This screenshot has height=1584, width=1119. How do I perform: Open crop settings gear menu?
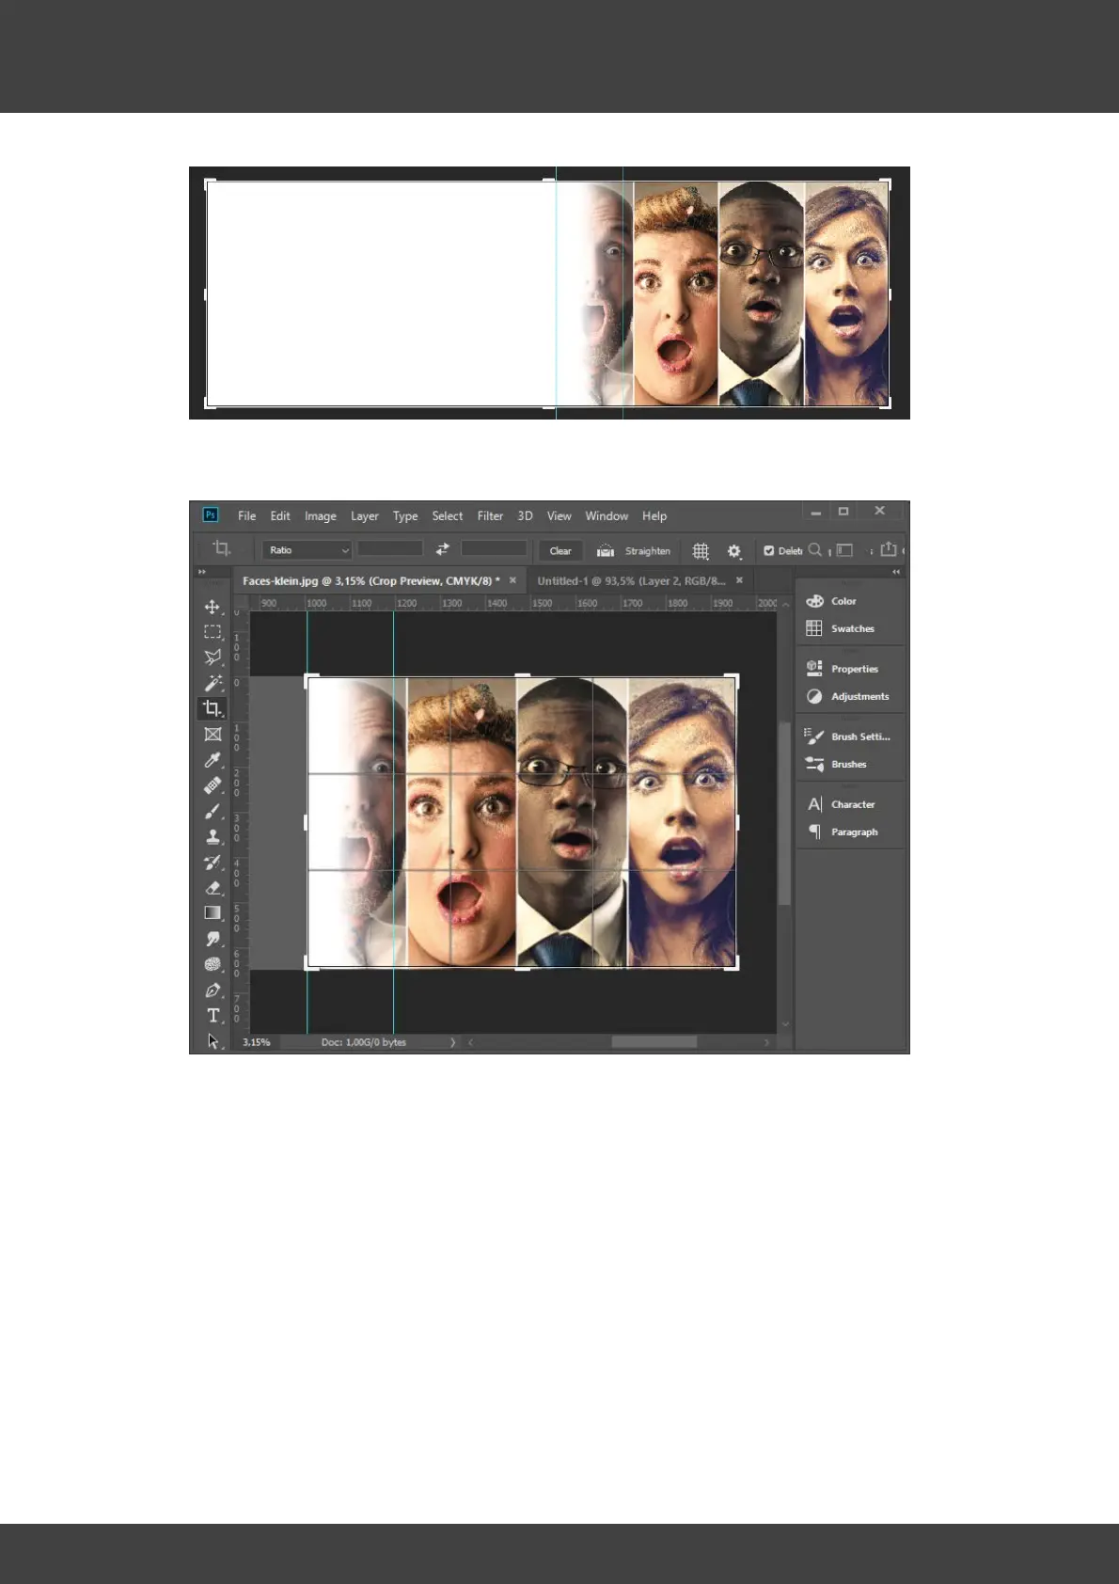(x=734, y=551)
